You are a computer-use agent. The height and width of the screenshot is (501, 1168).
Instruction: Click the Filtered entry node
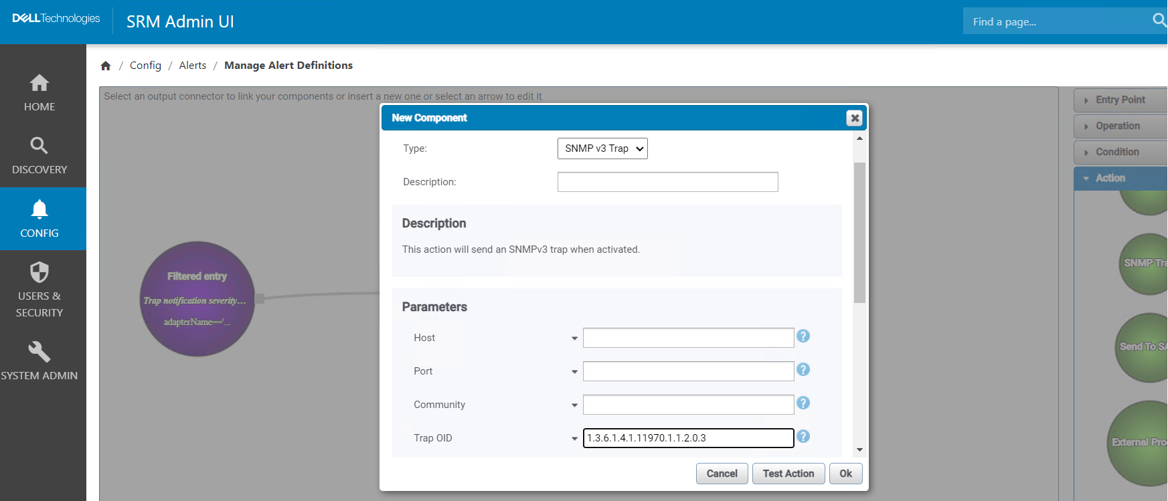tap(197, 298)
